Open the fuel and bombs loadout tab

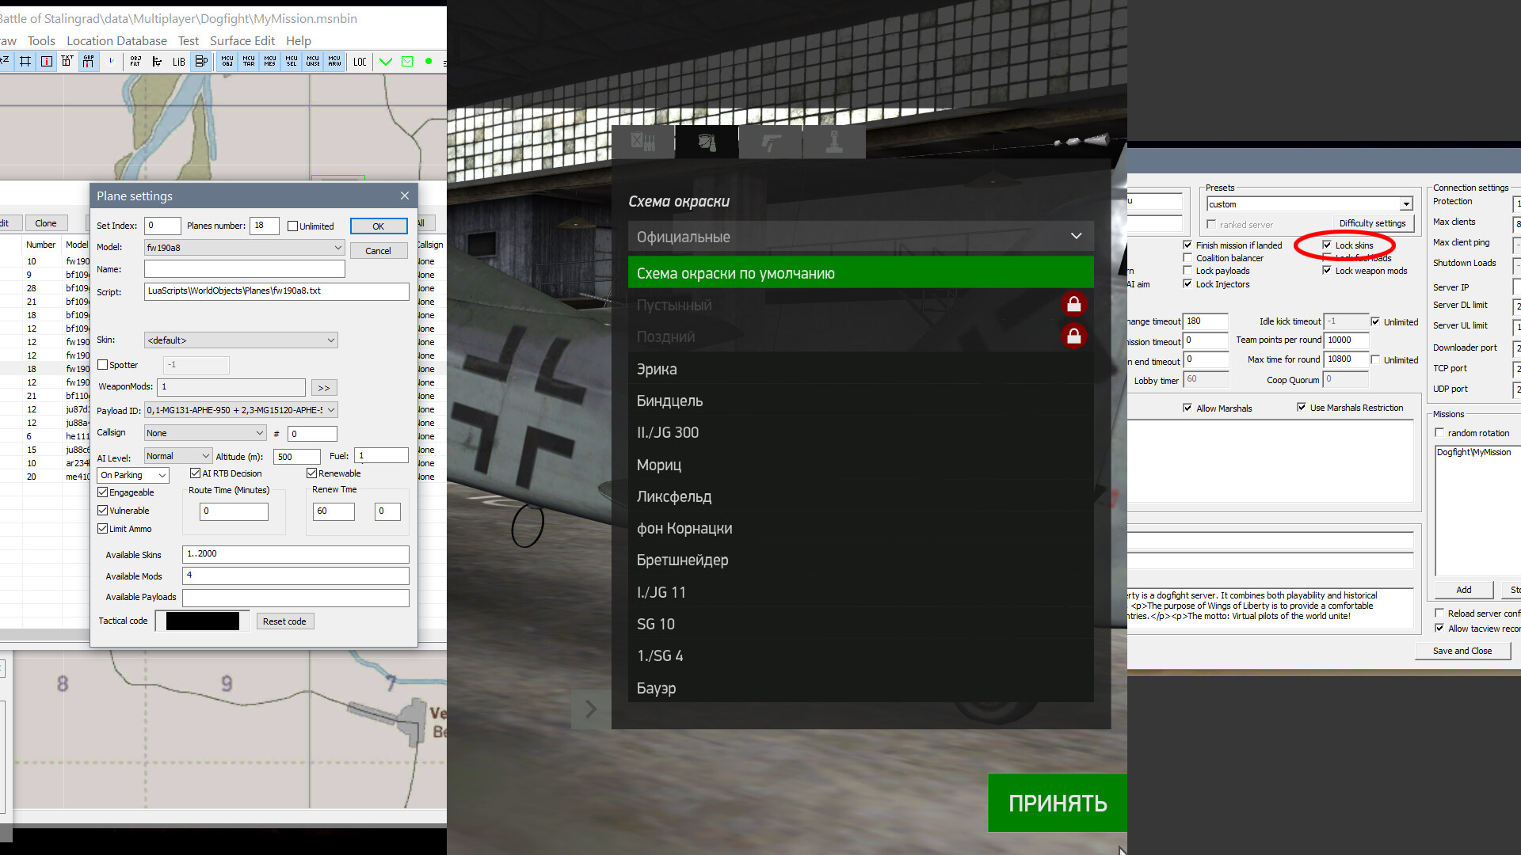point(643,142)
